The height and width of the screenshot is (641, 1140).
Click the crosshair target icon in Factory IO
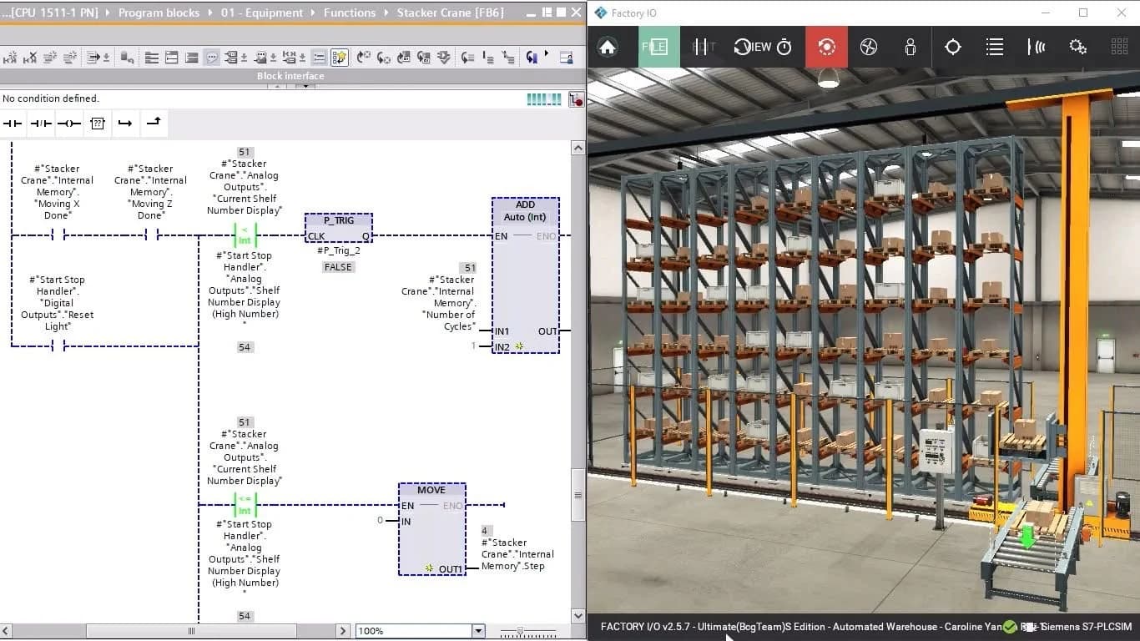coord(952,47)
